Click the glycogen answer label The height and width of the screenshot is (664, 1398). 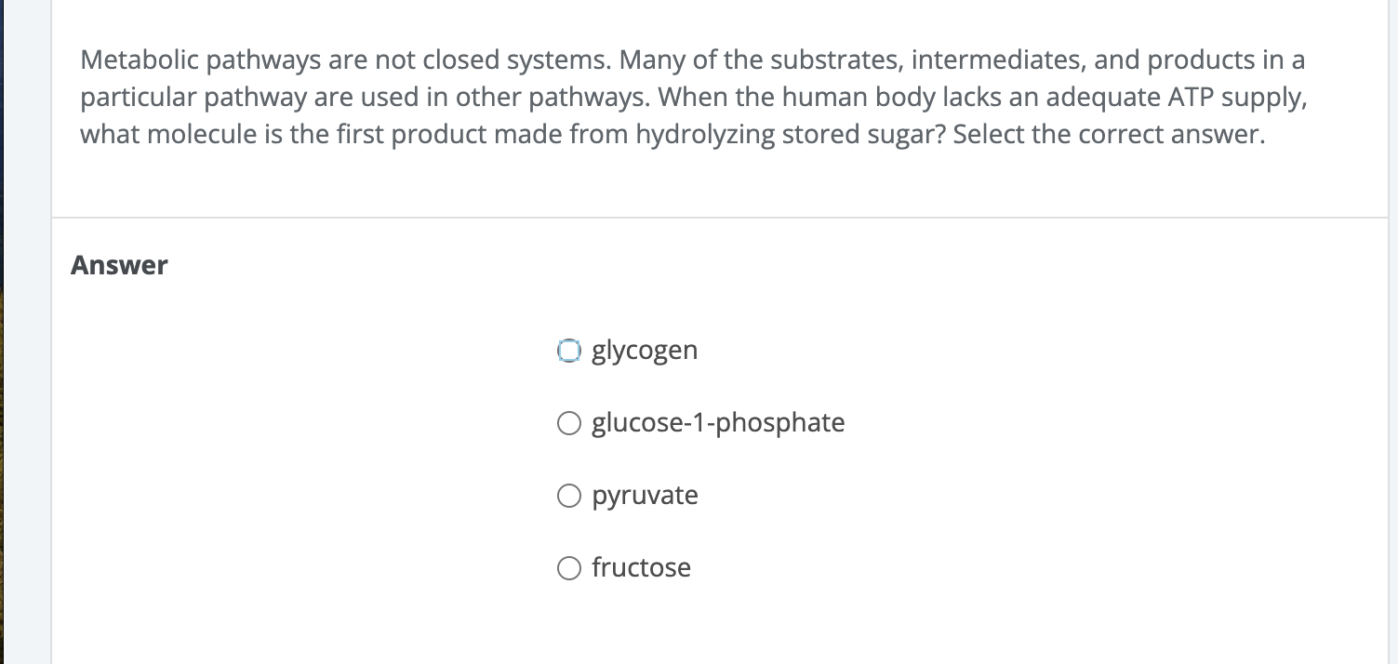[x=644, y=352]
